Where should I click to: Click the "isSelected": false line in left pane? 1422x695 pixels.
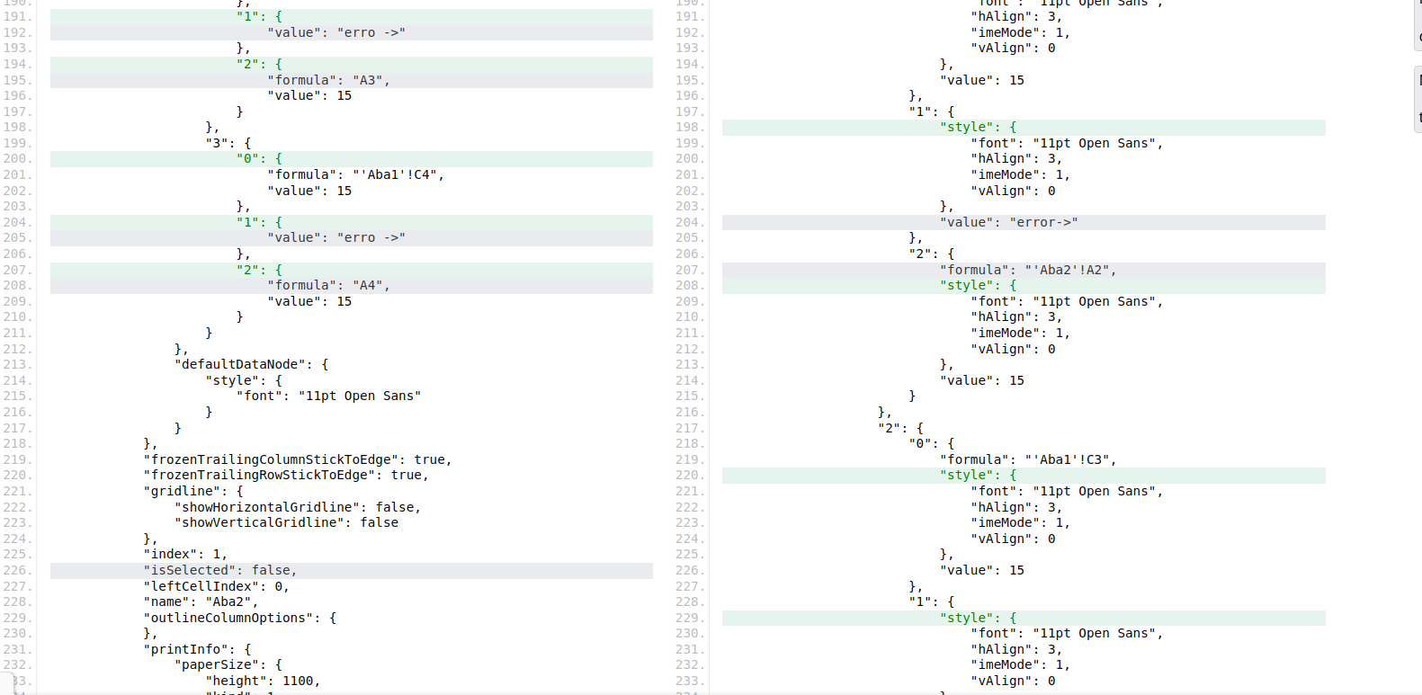click(x=219, y=570)
